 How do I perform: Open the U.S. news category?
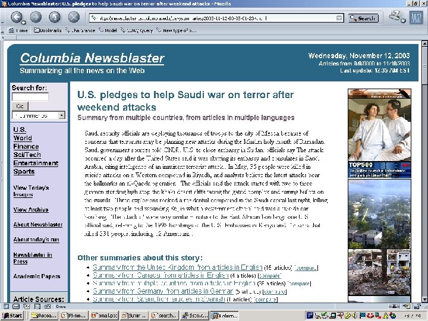coord(20,130)
